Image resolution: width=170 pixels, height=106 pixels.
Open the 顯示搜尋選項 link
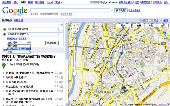134,10
